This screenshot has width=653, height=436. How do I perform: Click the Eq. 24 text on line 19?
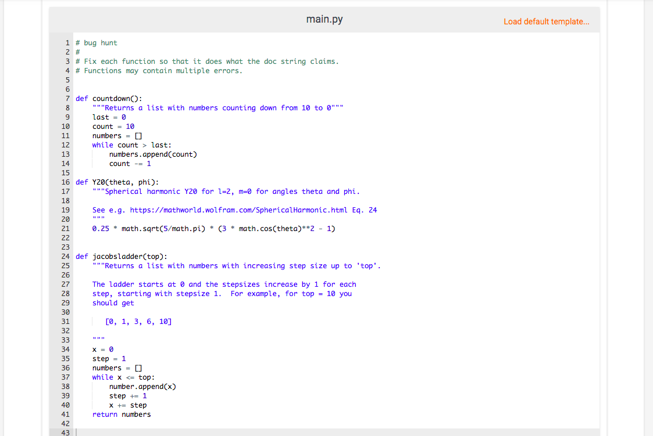[366, 210]
